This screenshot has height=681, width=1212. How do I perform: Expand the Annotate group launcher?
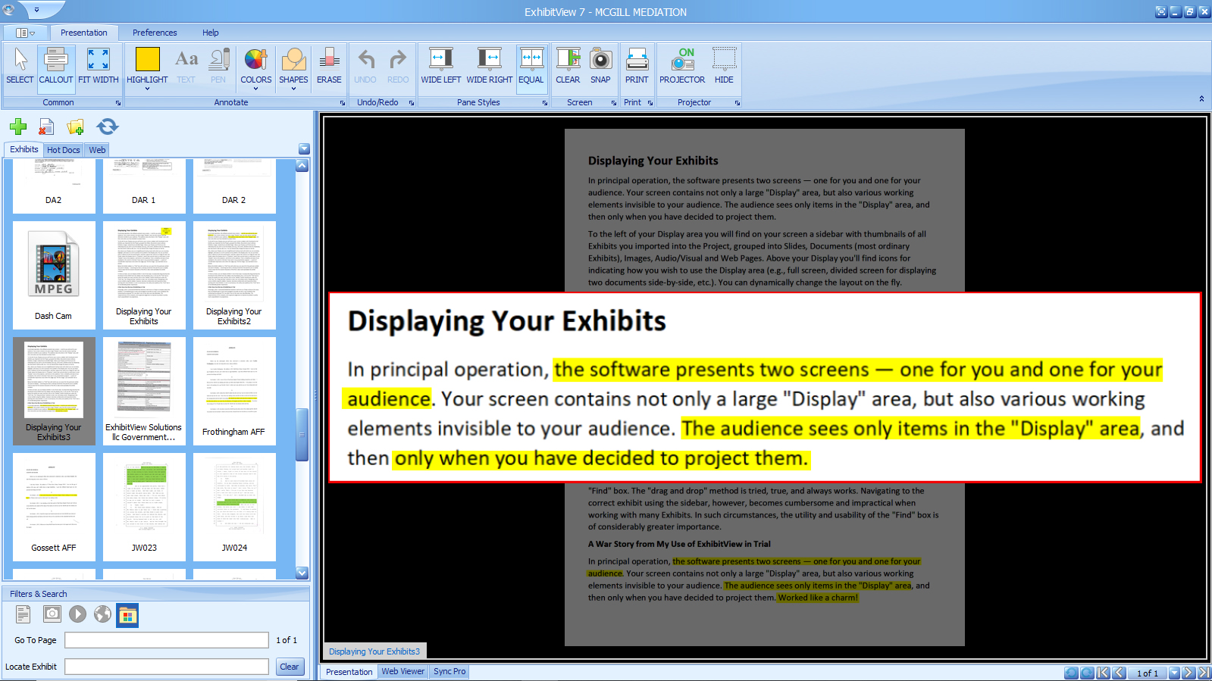pos(342,103)
